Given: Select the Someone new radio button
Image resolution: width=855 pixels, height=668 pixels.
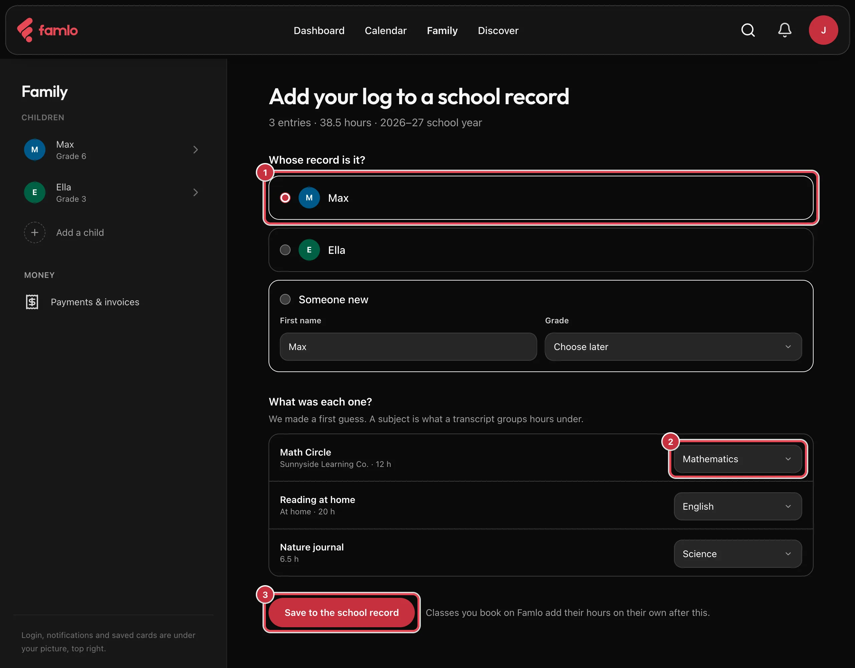Looking at the screenshot, I should (x=285, y=300).
